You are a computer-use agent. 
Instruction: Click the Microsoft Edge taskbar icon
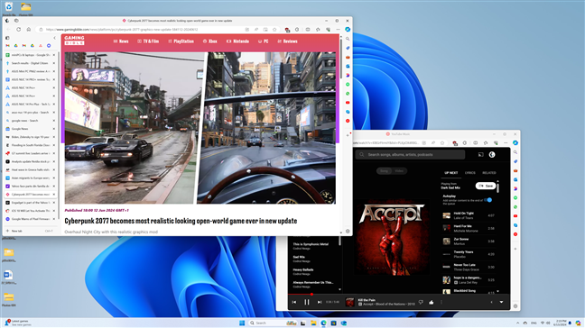(323, 323)
